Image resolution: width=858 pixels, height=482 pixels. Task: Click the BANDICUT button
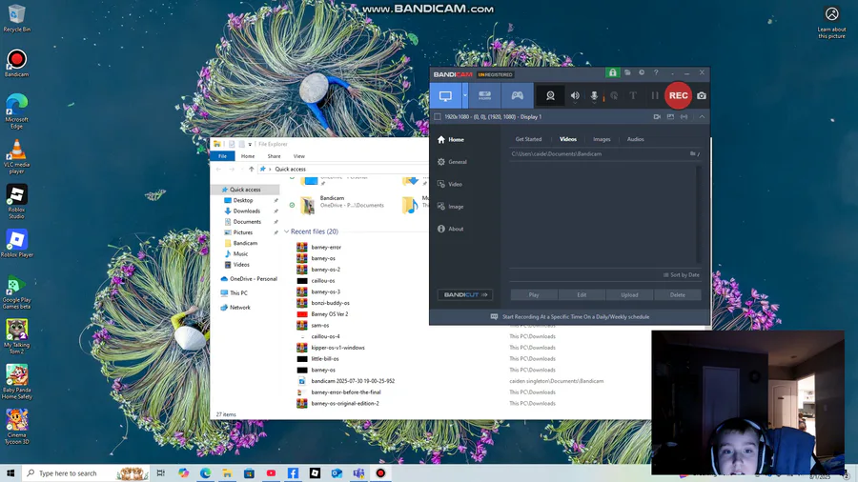[x=465, y=295]
